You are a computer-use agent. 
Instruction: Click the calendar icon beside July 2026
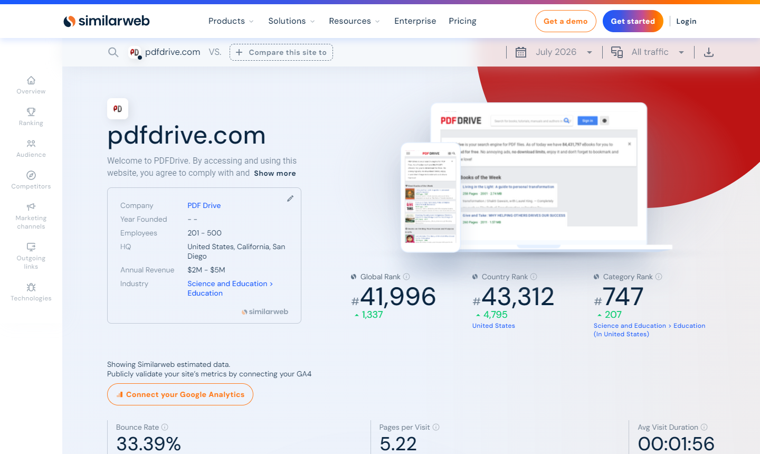point(521,52)
